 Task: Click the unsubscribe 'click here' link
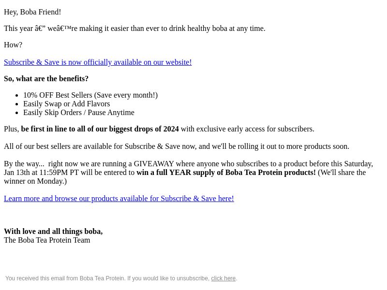(223, 278)
